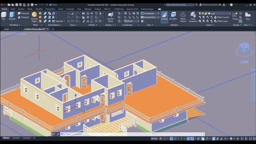Screen dimensions: 256x144
Task: Open the AutoCAD application menu logo
Action: [x=2, y=5]
